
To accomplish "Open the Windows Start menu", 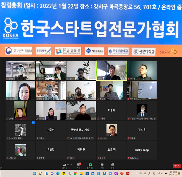I will click(34, 174).
